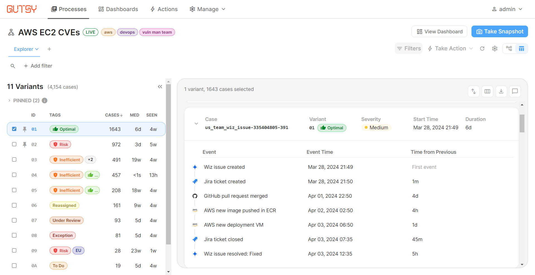
Task: Click Add filter
Action: (x=38, y=66)
